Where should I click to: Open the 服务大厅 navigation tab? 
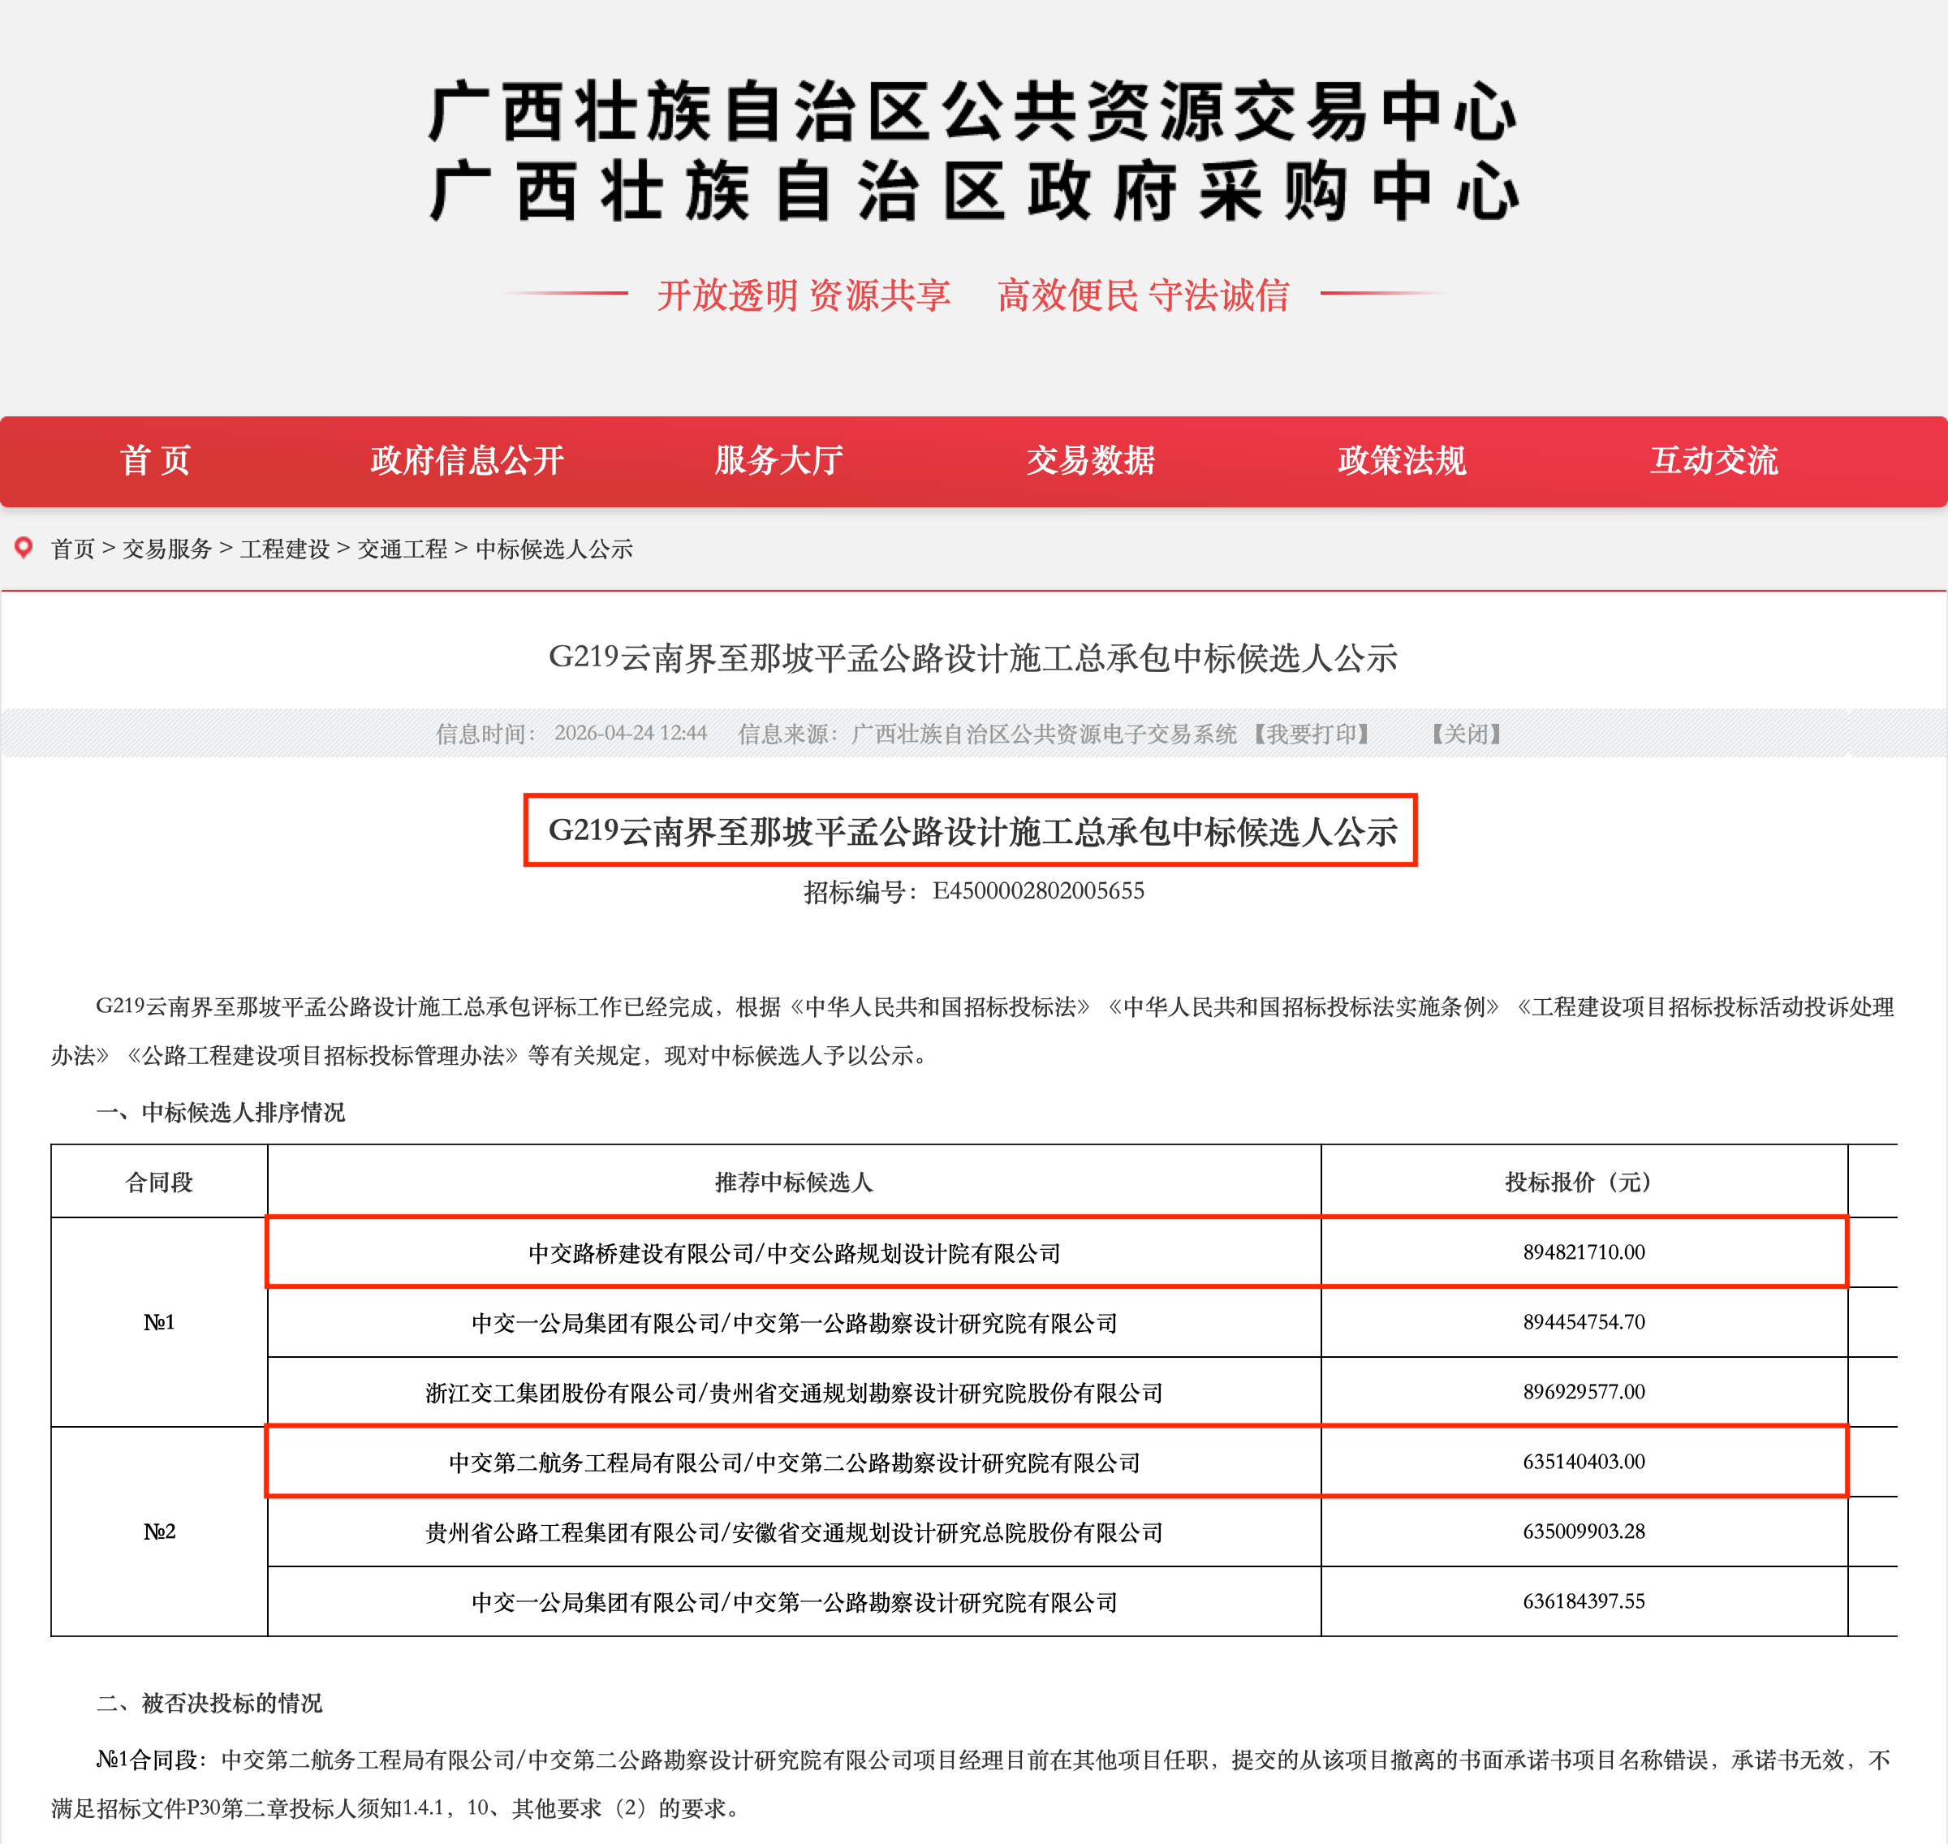778,460
